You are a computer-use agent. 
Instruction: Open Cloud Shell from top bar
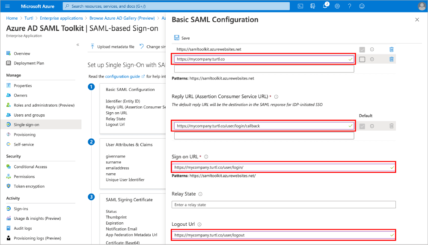300,6
